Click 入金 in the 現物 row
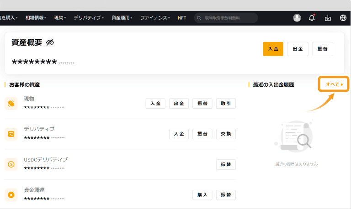Screen dimensions: 351x209 coord(155,104)
